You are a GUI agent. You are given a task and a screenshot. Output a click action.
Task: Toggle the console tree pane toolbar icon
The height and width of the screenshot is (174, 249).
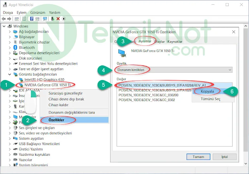click(17, 19)
